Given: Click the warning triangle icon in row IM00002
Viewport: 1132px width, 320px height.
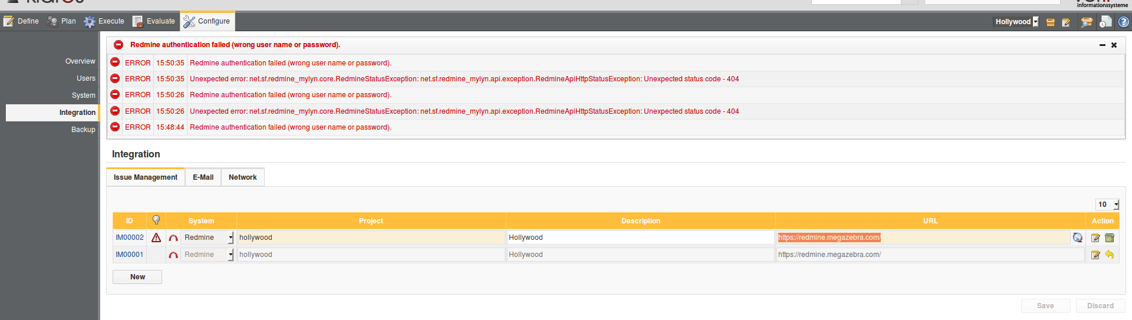Looking at the screenshot, I should 156,237.
